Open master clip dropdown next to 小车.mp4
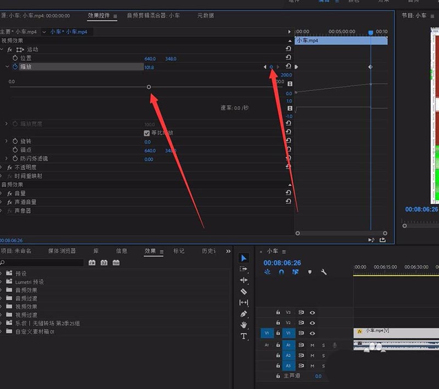This screenshot has width=439, height=389. pyautogui.click(x=44, y=32)
